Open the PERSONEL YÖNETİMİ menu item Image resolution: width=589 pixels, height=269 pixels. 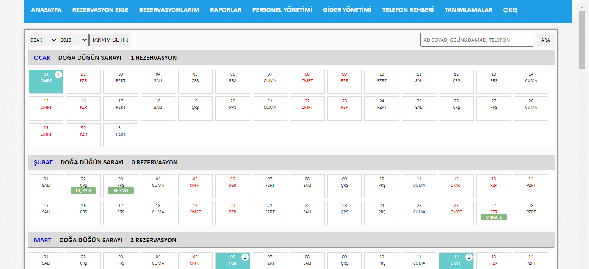coord(282,10)
